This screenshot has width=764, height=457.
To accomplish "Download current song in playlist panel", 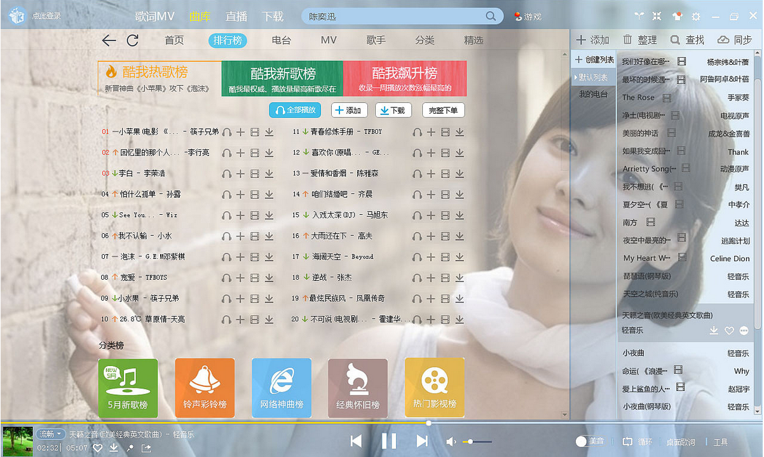I will [x=714, y=331].
